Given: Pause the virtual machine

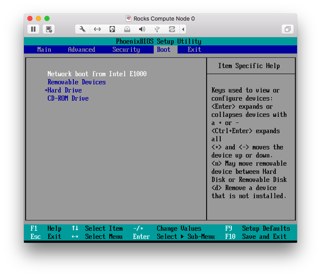Looking at the screenshot, I should [x=33, y=29].
